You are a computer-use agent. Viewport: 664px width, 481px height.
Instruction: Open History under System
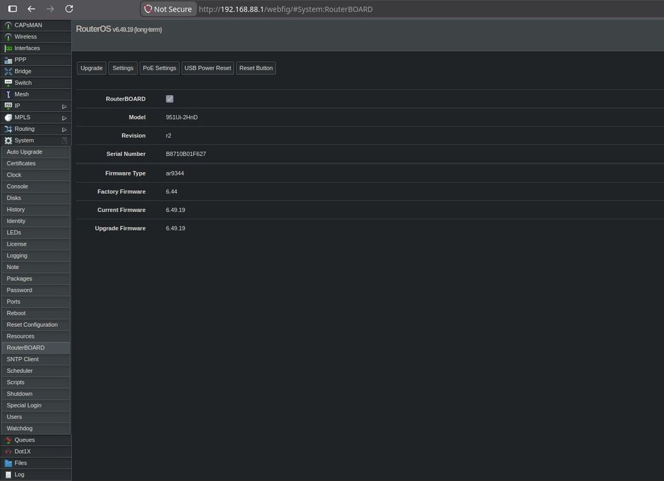tap(36, 210)
